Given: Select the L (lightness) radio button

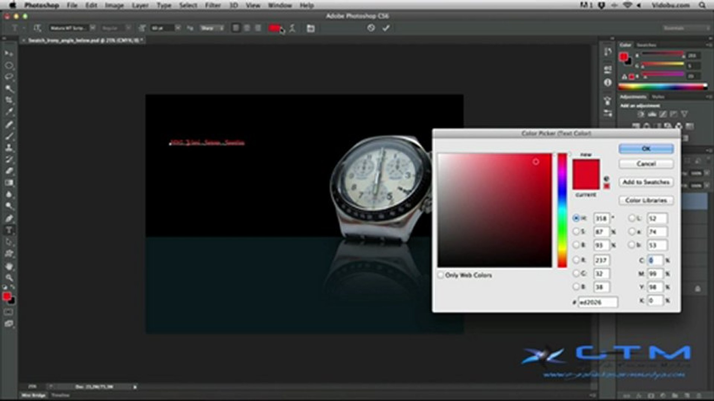Looking at the screenshot, I should 632,218.
